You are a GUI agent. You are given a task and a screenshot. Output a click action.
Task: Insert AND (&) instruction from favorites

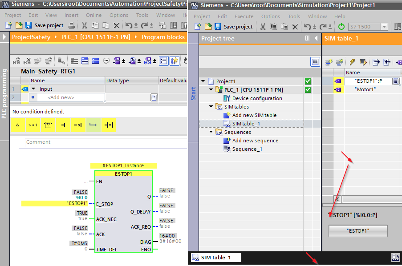pyautogui.click(x=17, y=125)
